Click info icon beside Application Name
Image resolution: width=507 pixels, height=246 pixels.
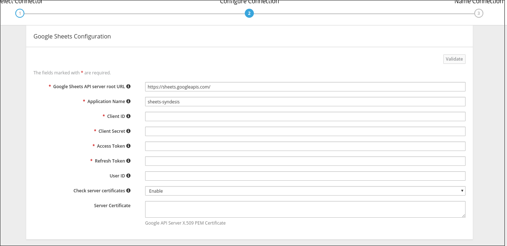click(128, 101)
